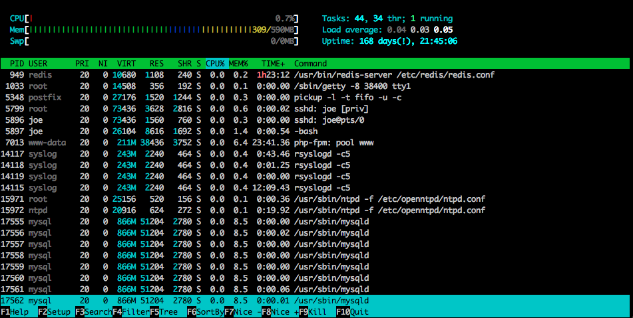Click the TIME+ column header
Screen dimensions: 633x318
coord(273,63)
